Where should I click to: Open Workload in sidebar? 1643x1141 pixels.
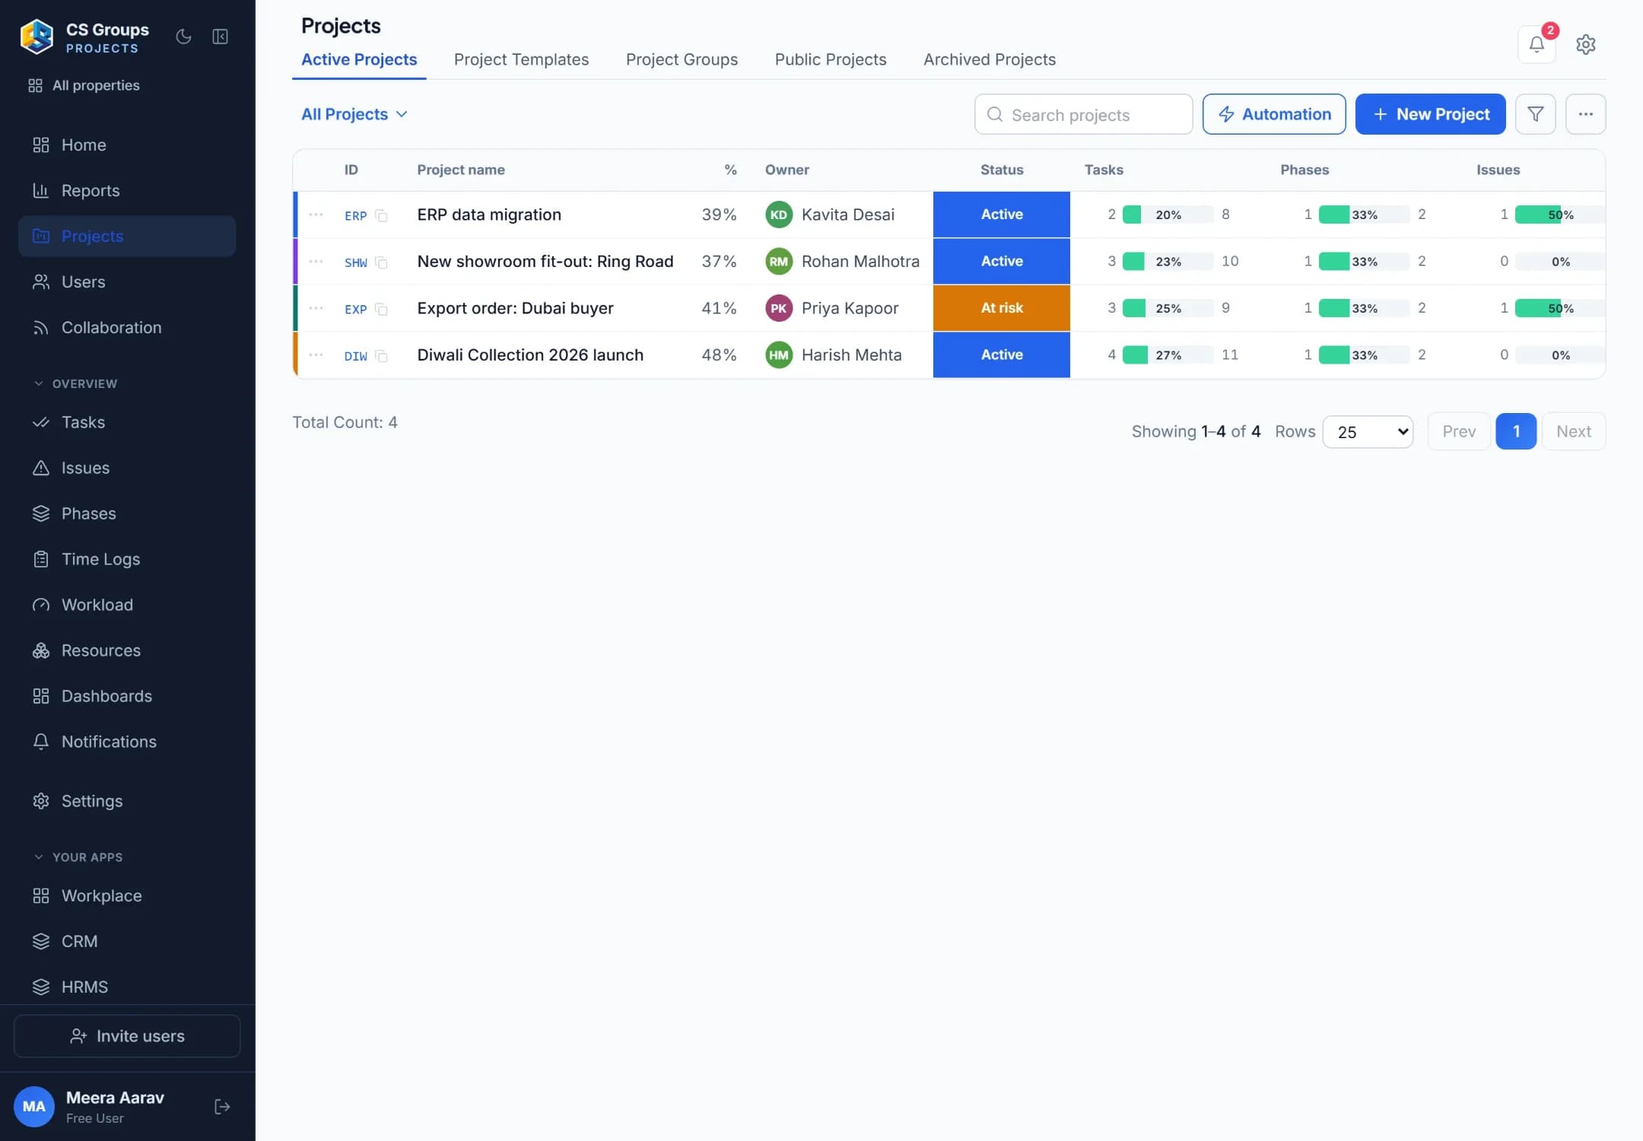tap(127, 605)
